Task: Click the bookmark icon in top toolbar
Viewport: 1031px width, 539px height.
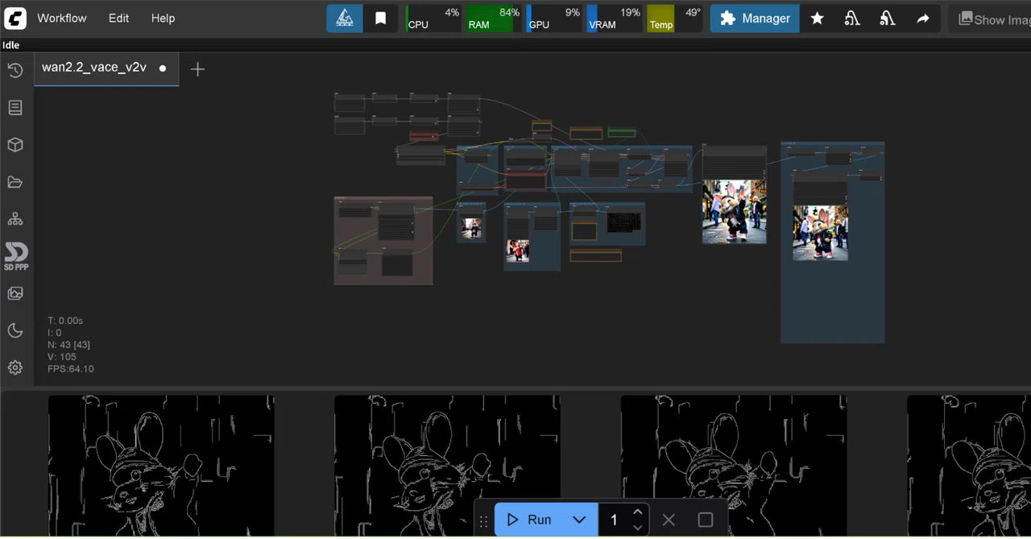Action: pyautogui.click(x=380, y=19)
